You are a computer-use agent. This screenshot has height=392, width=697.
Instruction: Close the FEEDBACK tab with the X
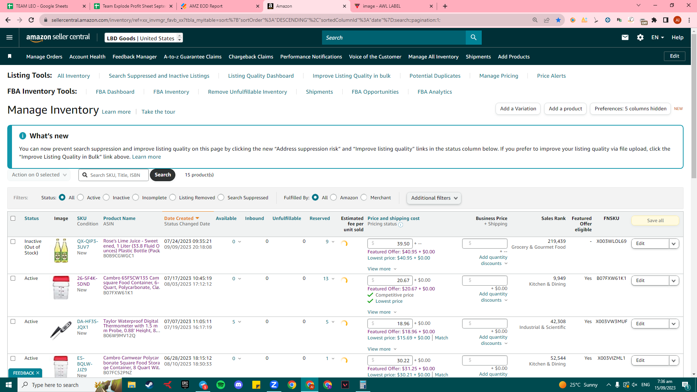point(38,373)
